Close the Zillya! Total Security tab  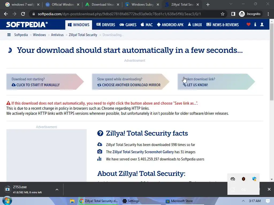pos(198,5)
